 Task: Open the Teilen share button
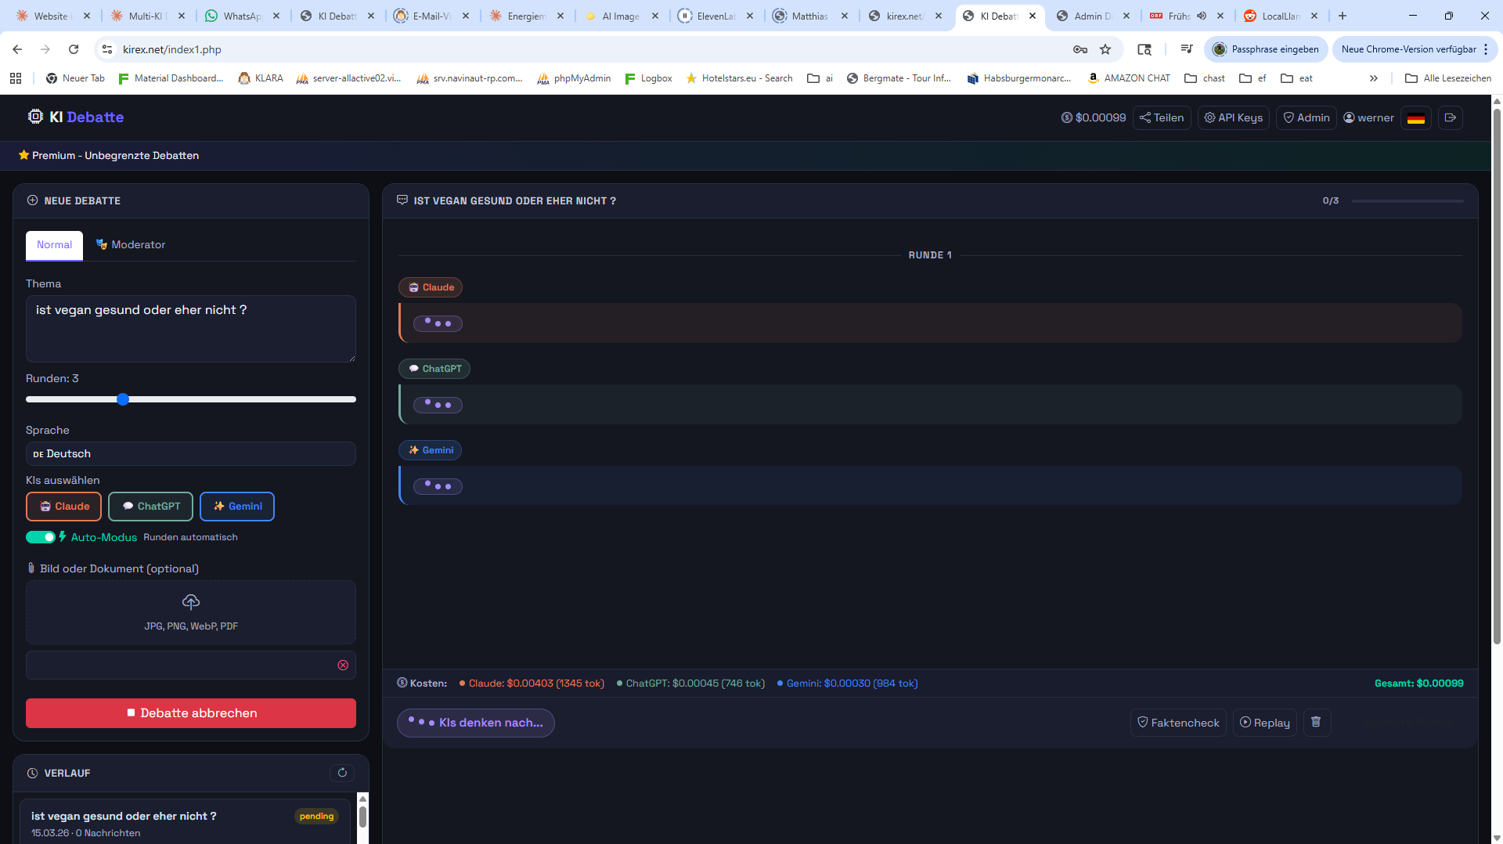tap(1162, 117)
